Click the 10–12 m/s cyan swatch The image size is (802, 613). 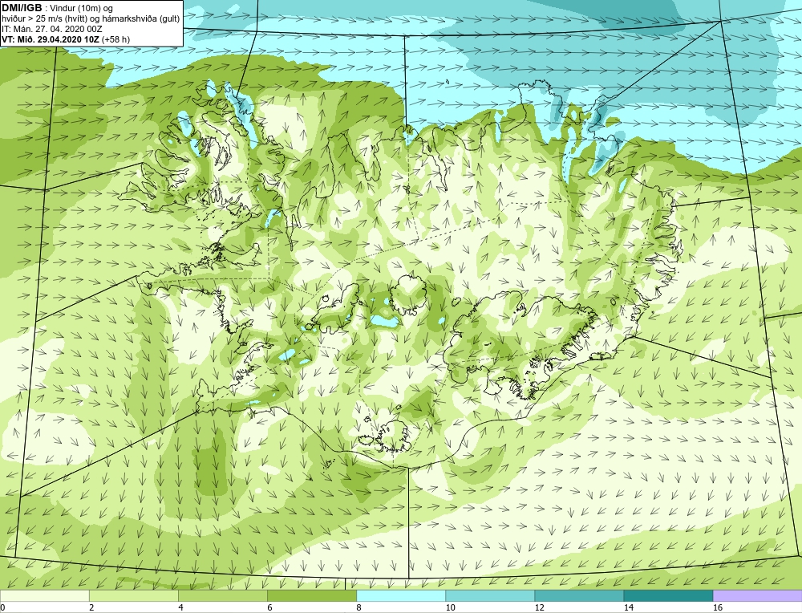(x=490, y=595)
